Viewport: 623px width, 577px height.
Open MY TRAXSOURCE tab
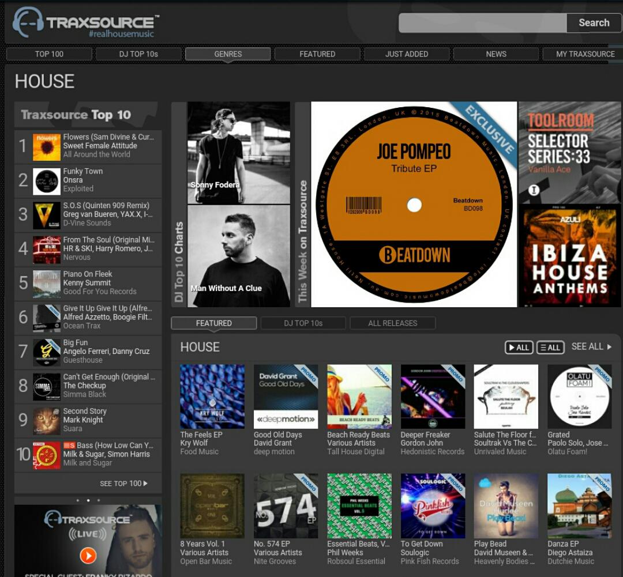(585, 54)
